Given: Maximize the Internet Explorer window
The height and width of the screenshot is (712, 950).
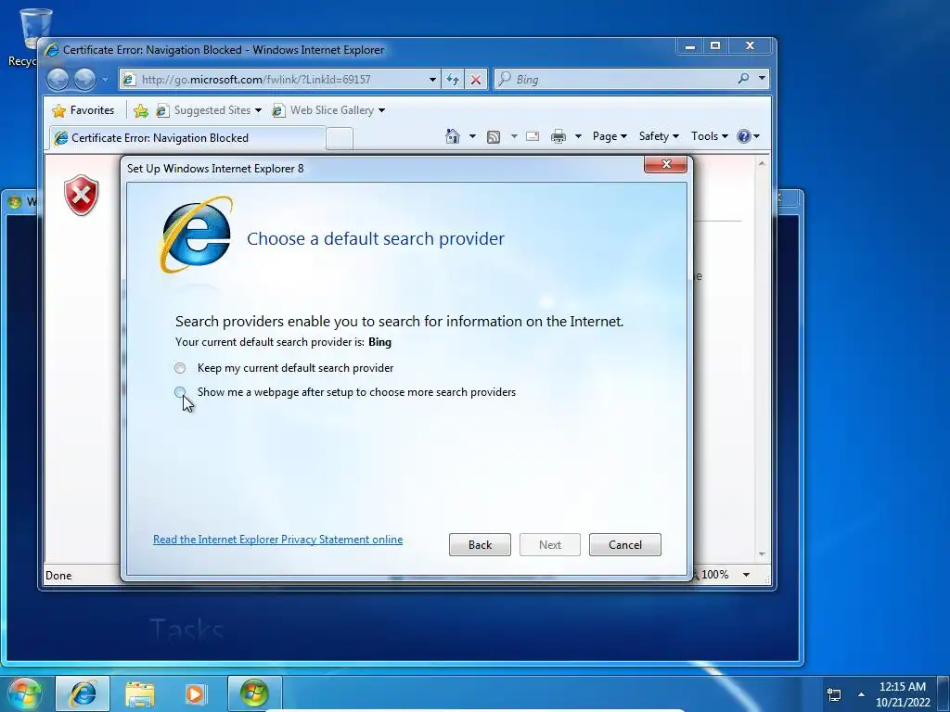Looking at the screenshot, I should (x=715, y=46).
